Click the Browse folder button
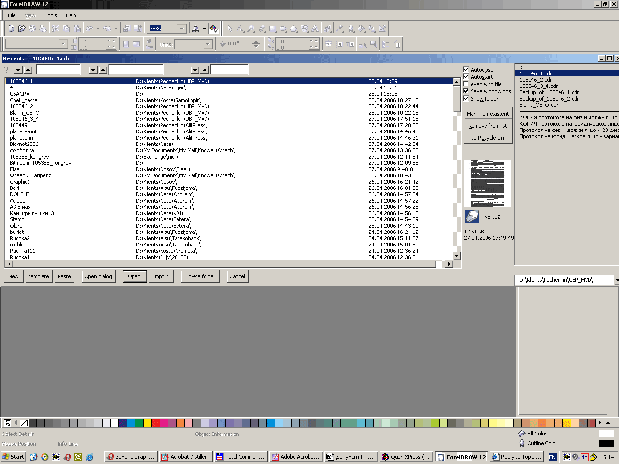The image size is (619, 464). click(199, 276)
